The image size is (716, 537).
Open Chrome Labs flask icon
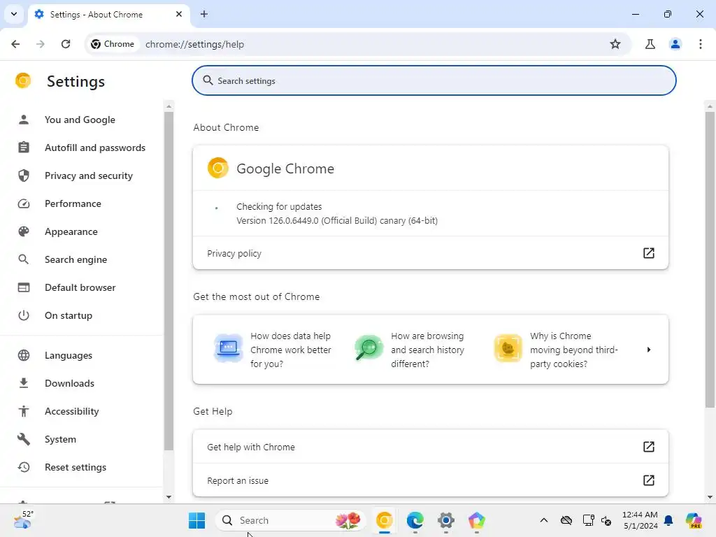coord(650,44)
